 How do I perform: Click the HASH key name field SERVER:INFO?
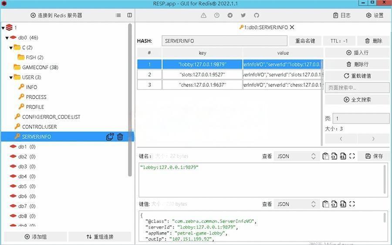coord(224,41)
